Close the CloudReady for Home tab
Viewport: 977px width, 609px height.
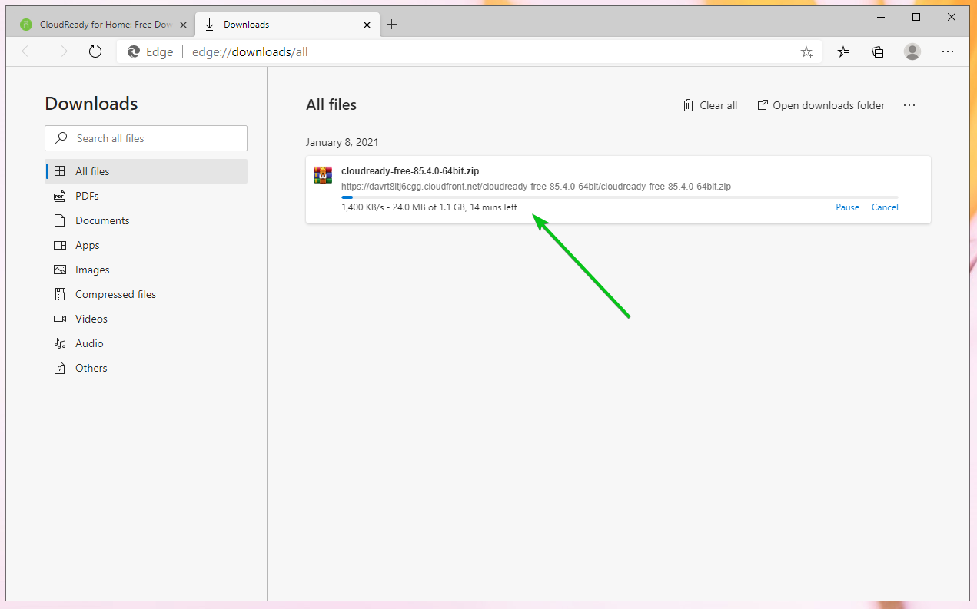point(183,25)
